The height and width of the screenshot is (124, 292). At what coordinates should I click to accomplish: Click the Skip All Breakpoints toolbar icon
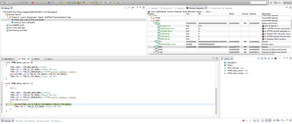22,3
